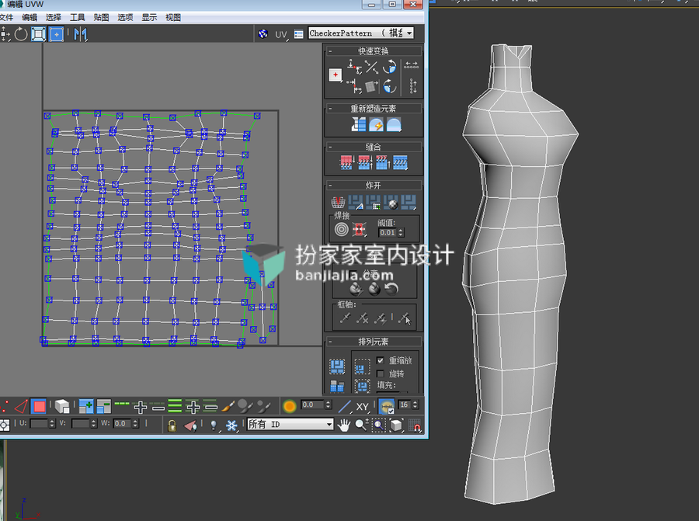Click the 阈值 weld threshold 0.01 field
699x521 pixels.
388,233
